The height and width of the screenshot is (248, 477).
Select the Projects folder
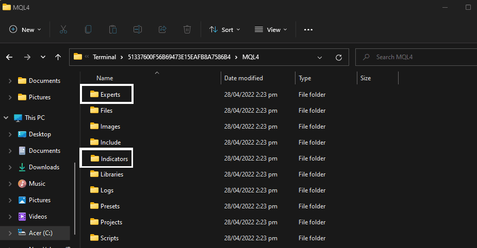[106, 222]
